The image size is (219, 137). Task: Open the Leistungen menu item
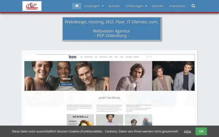click(92, 6)
